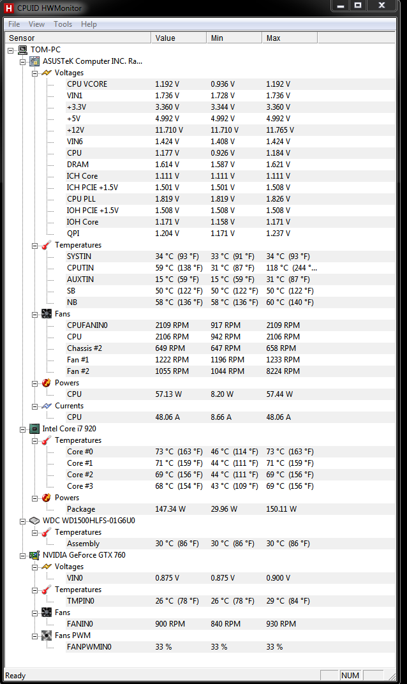This screenshot has width=407, height=684.
Task: Open the File menu
Action: (14, 24)
